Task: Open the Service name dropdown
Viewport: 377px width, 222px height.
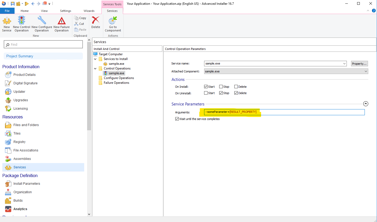Action: [344, 64]
